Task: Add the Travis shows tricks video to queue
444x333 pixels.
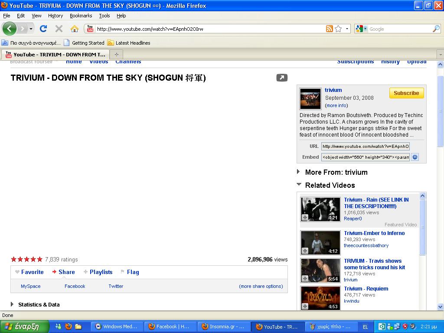Action: click(305, 279)
